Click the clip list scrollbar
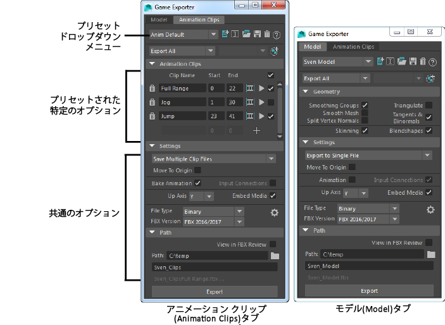The height and width of the screenshot is (325, 445). 280,110
